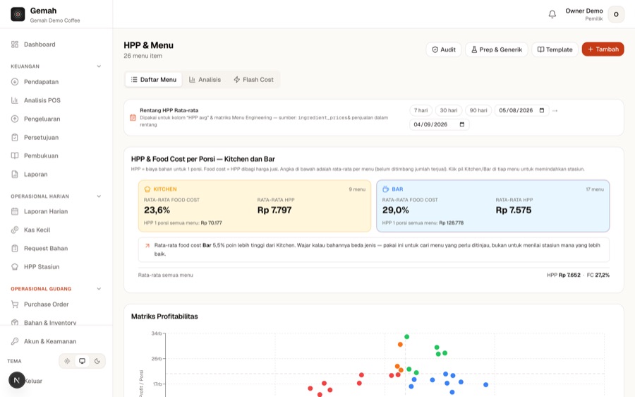The width and height of the screenshot is (635, 397).
Task: Click the HPP Stasiun chef hat icon
Action: 15,267
